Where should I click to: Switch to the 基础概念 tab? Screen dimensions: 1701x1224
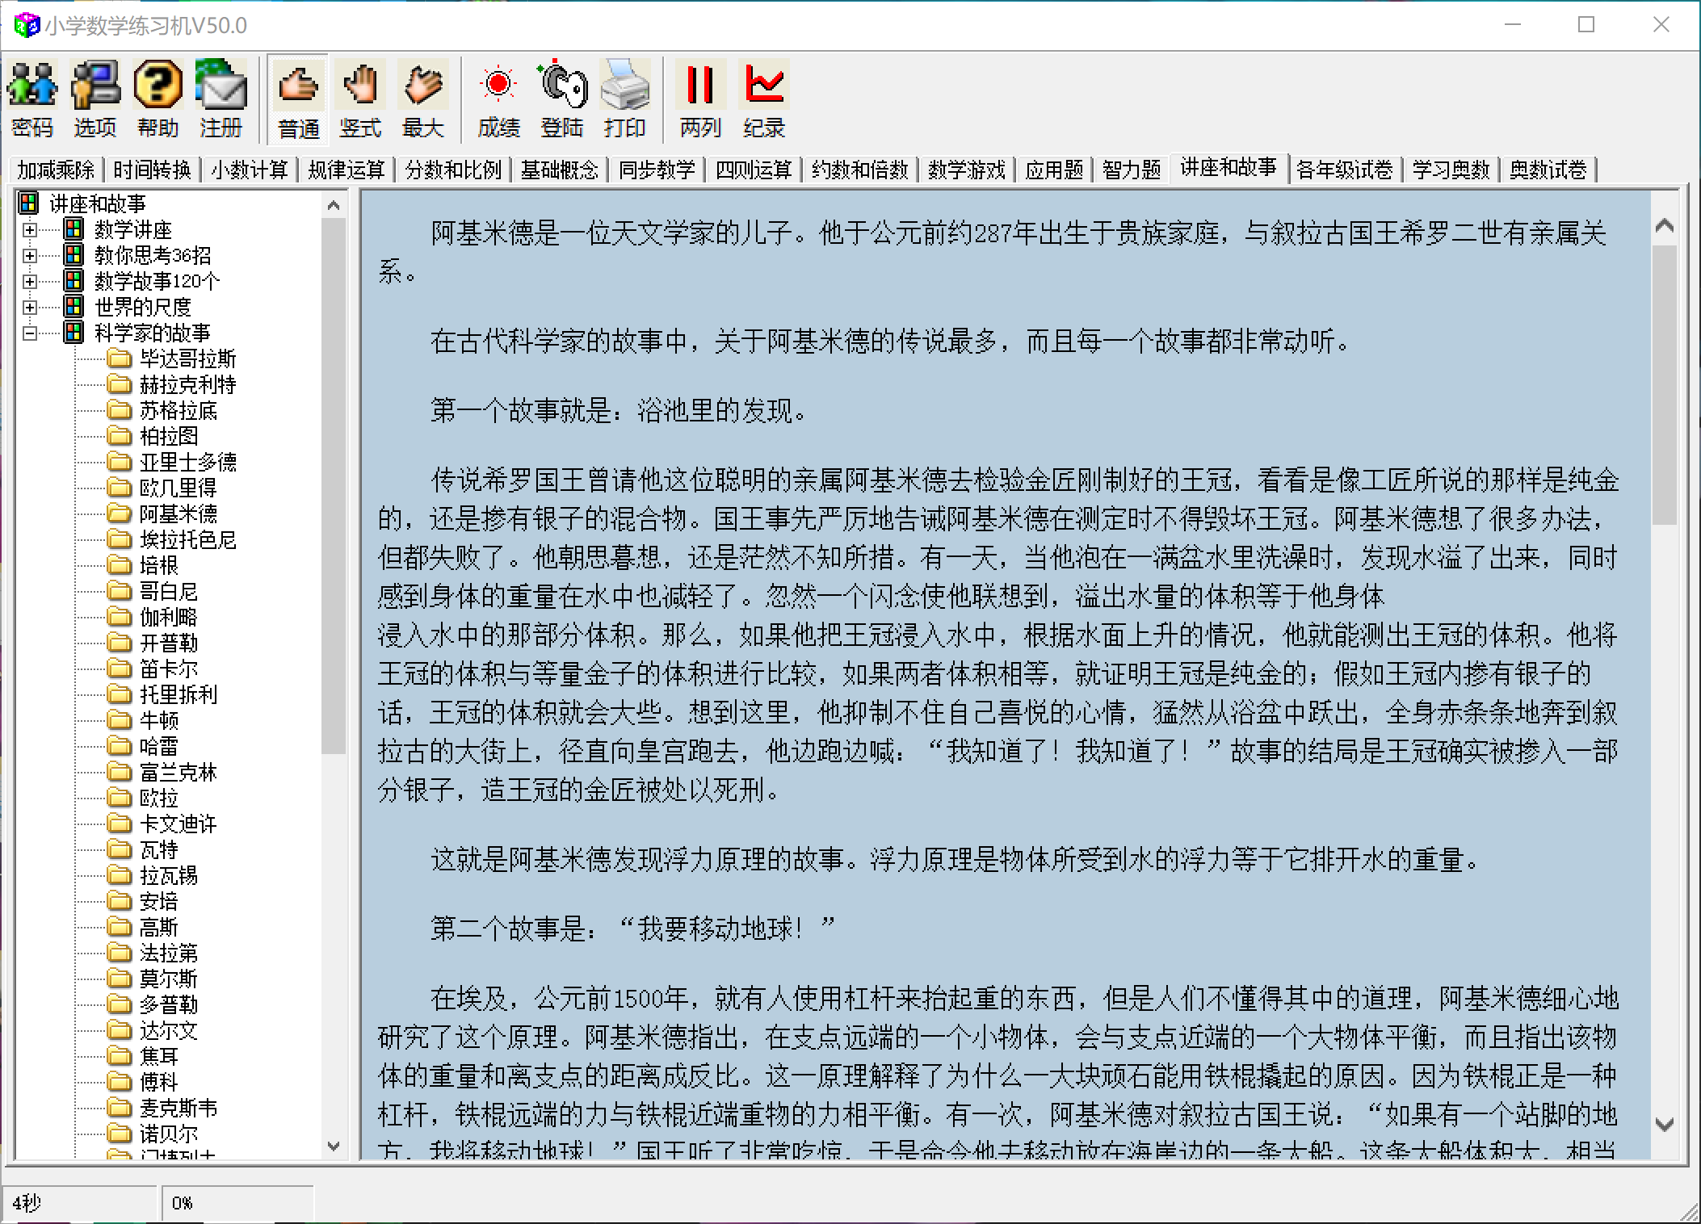pyautogui.click(x=560, y=170)
